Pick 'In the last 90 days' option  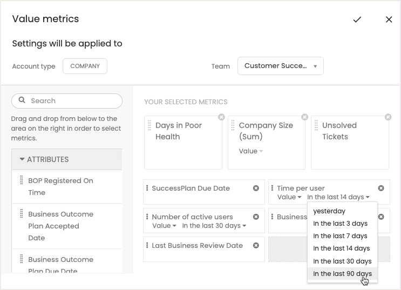tap(342, 274)
